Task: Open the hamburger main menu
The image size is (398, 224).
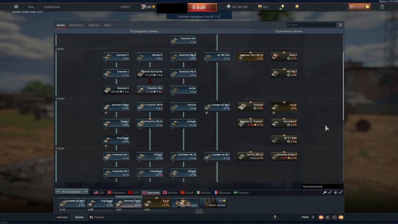Action: click(16, 7)
